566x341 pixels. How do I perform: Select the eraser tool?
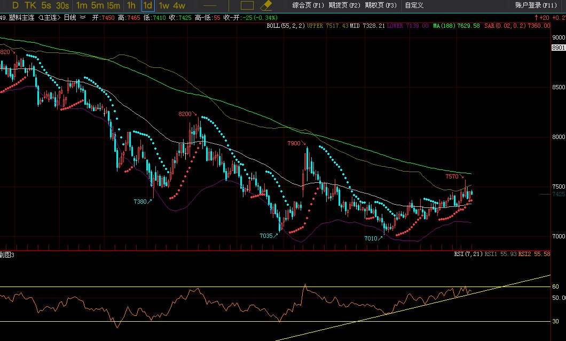[x=266, y=5]
